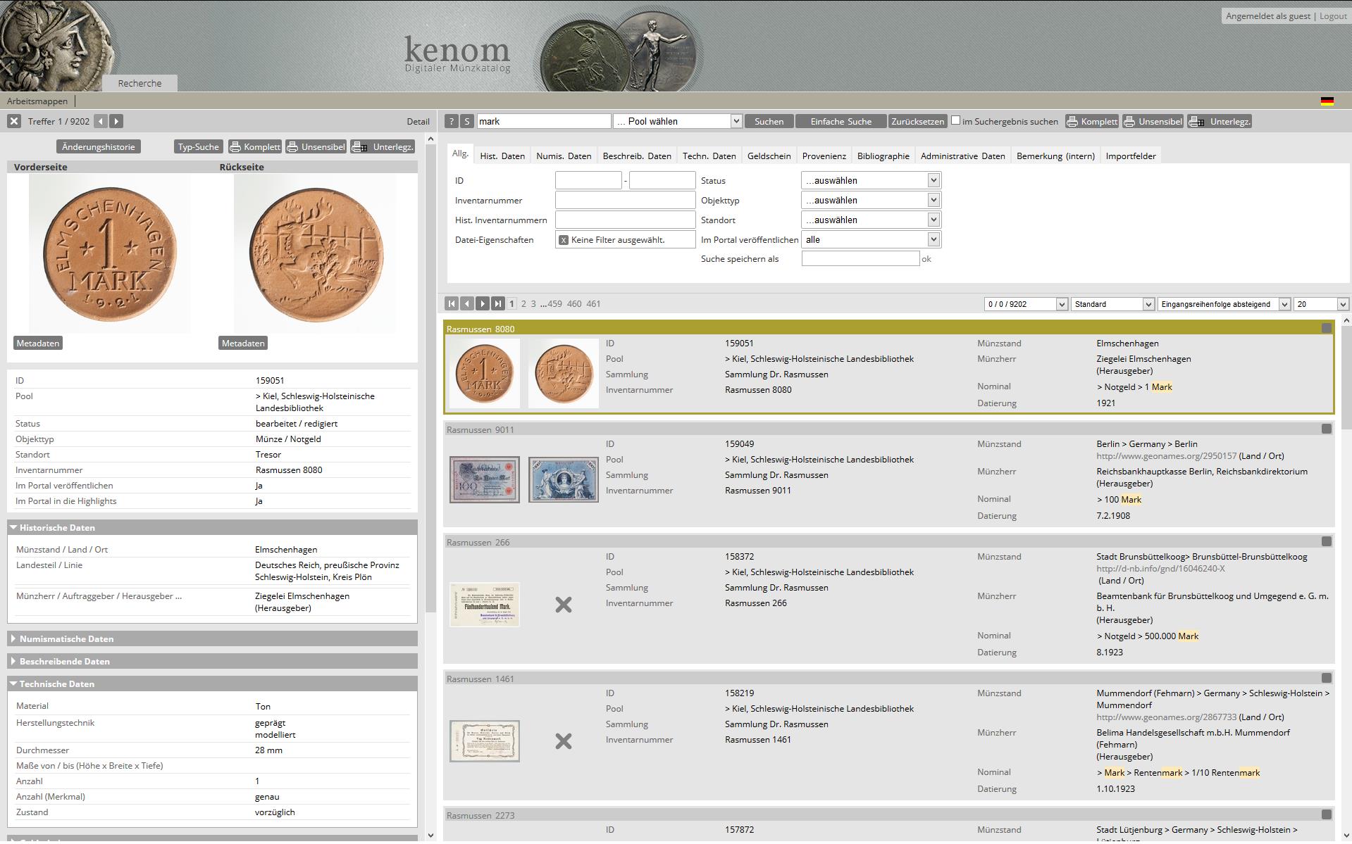This screenshot has height=844, width=1352.
Task: Select result Rasmussen 8080 checkbox
Action: [x=1327, y=328]
